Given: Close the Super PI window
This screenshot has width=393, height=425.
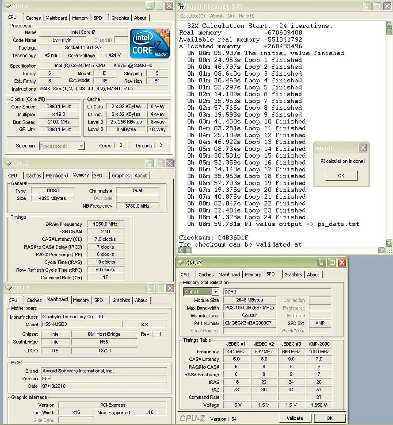Looking at the screenshot, I should point(387,6).
